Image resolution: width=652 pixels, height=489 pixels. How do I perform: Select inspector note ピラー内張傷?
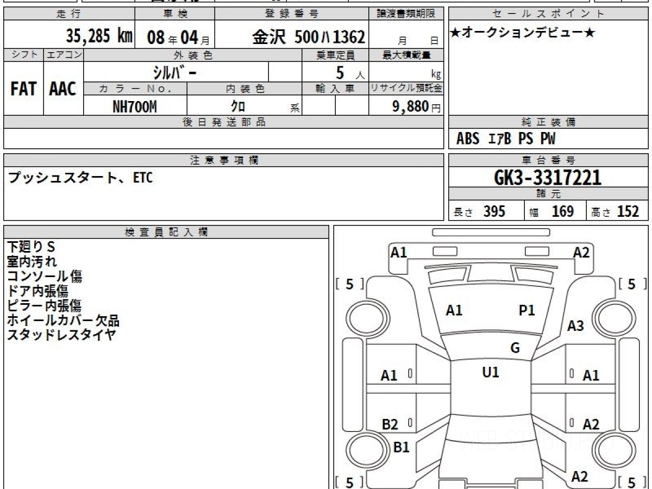pos(44,305)
